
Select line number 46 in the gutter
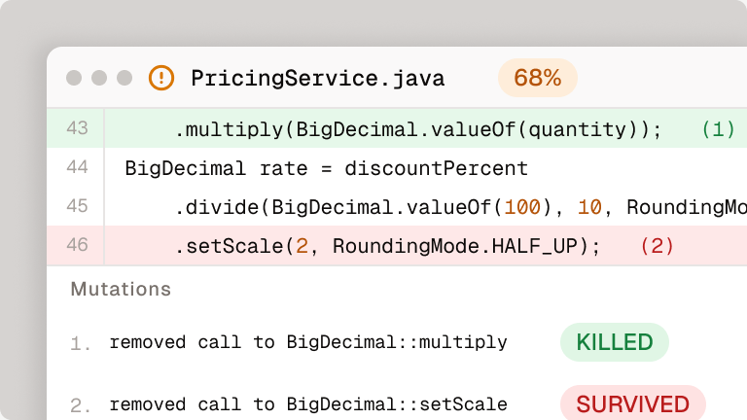point(77,245)
